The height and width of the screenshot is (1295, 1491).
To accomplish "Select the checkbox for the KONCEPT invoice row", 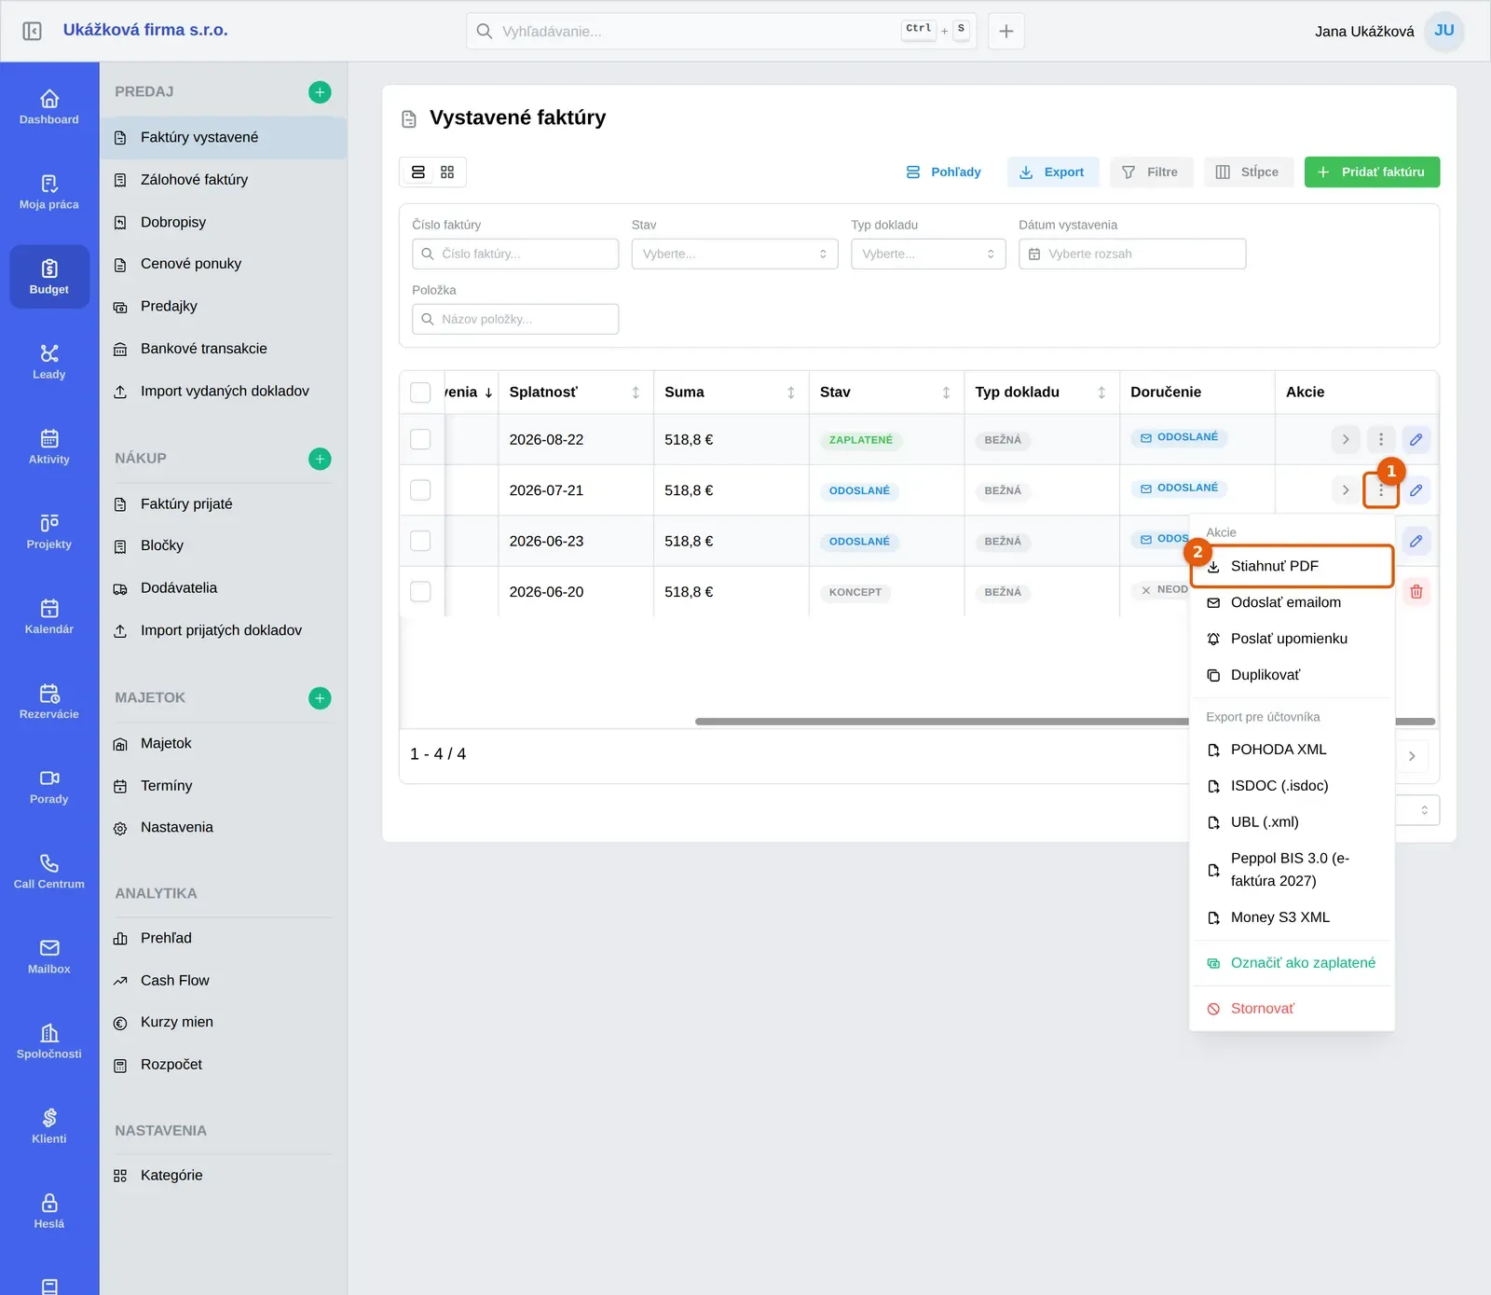I will 421,592.
